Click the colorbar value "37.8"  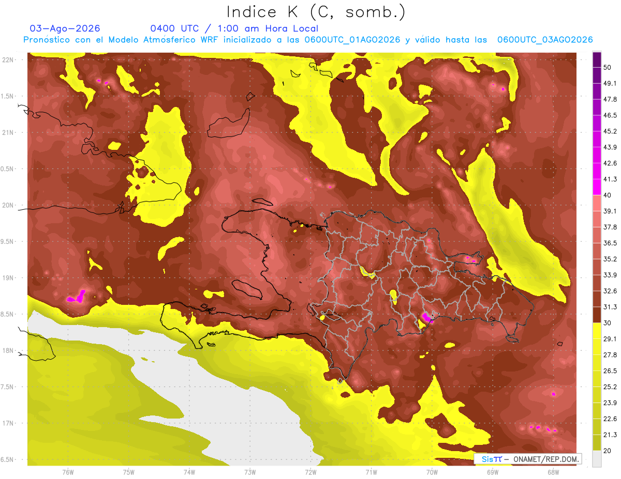click(x=610, y=227)
